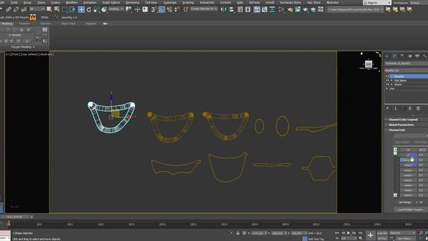This screenshot has height=241, width=428.
Task: Toggle eye visibility of Edit Spline modifier
Action: tap(387, 80)
